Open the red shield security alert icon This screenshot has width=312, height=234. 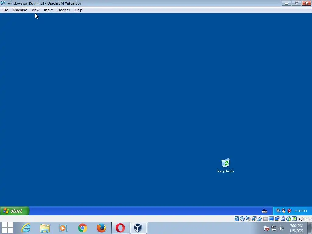point(289,211)
